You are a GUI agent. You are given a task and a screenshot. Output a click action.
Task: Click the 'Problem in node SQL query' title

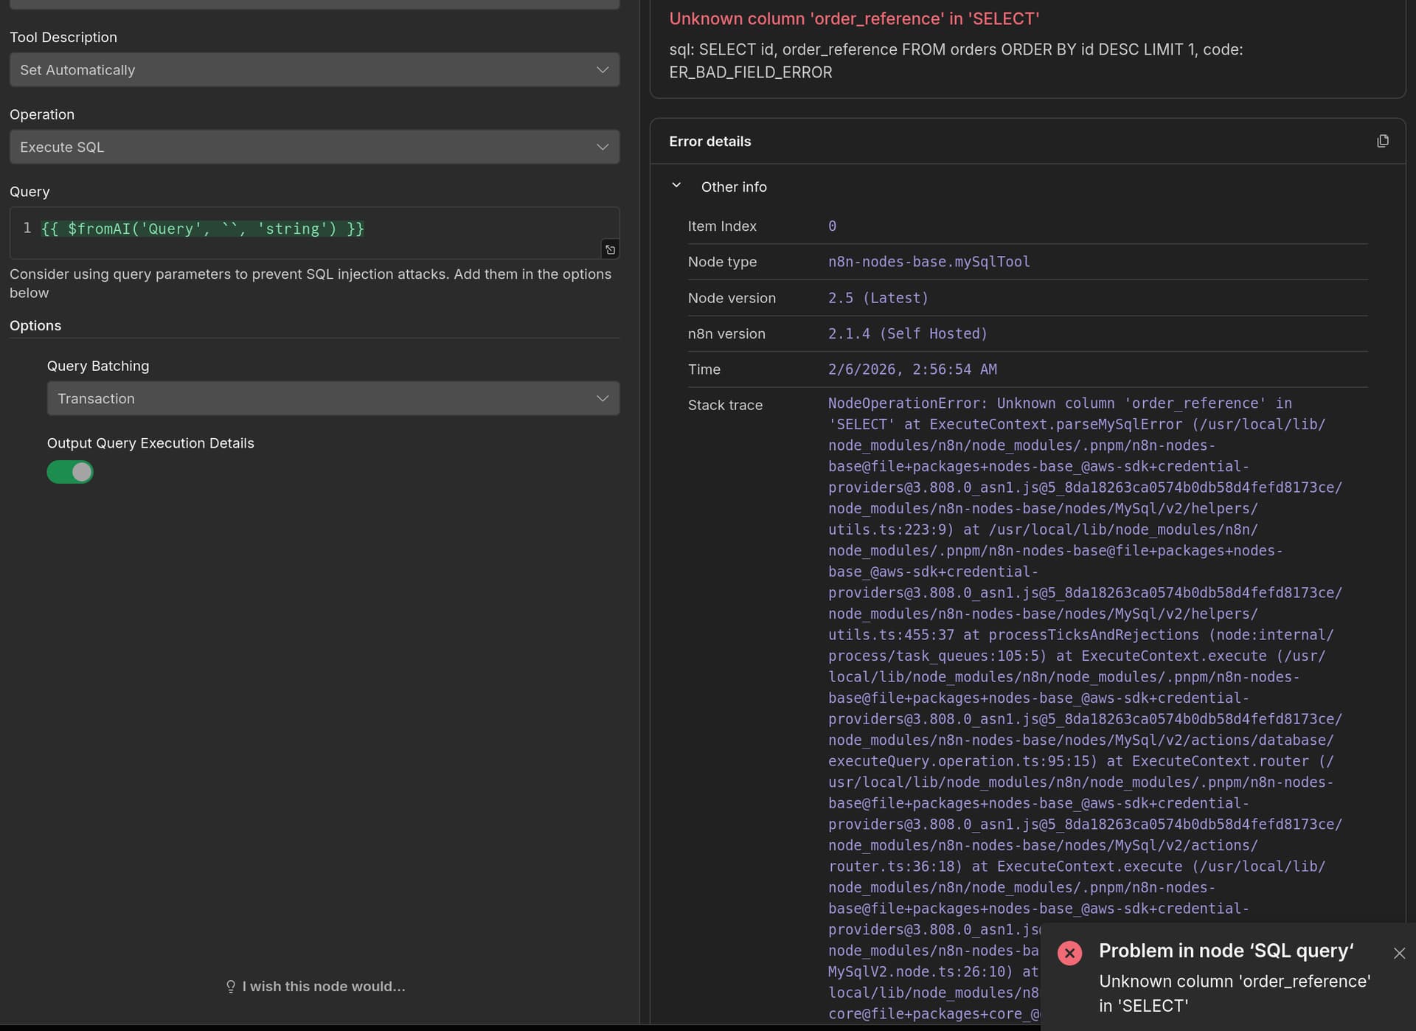click(x=1226, y=951)
